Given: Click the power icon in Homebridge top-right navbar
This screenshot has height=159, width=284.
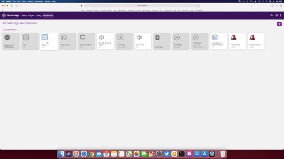Looking at the screenshot, I should click(x=276, y=15).
